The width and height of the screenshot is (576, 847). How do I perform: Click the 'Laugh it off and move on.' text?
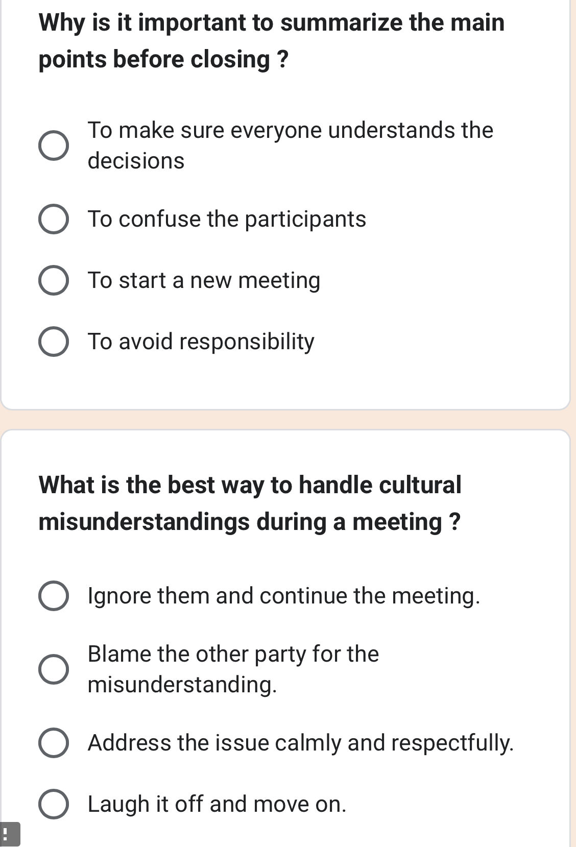click(217, 804)
